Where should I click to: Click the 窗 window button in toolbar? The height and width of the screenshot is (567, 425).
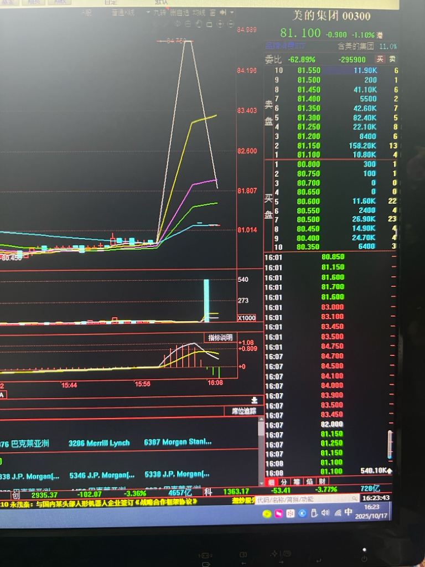(x=212, y=13)
